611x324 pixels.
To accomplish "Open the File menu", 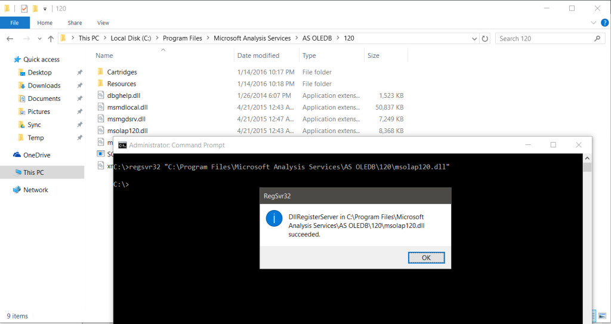I will 14,23.
